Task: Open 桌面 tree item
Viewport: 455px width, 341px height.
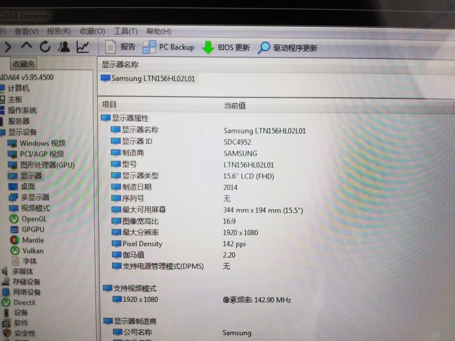Action: tap(22, 186)
